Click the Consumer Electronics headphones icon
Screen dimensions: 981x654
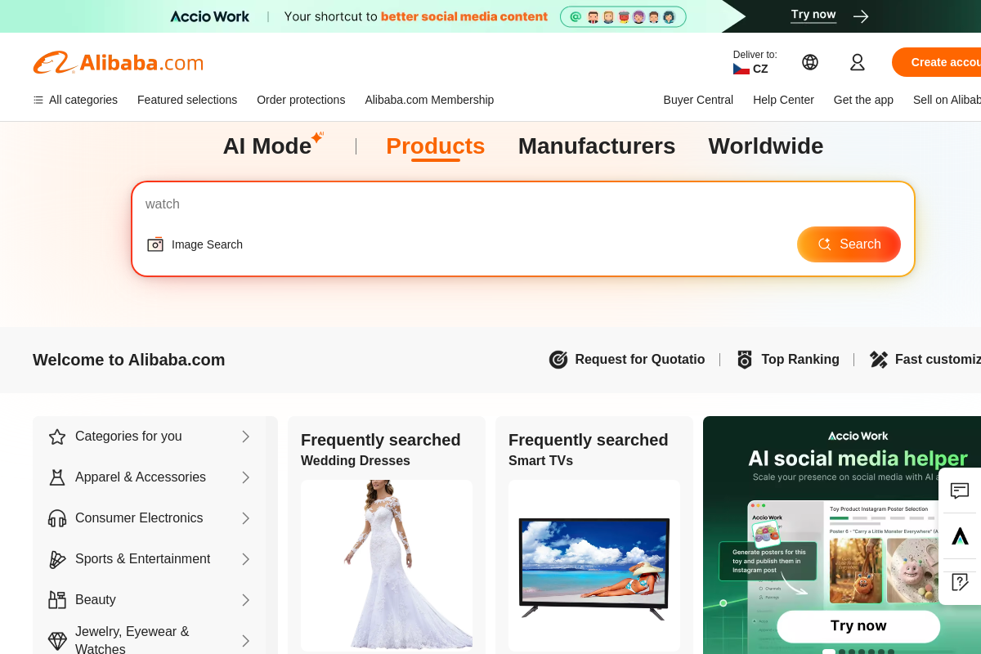pos(57,518)
